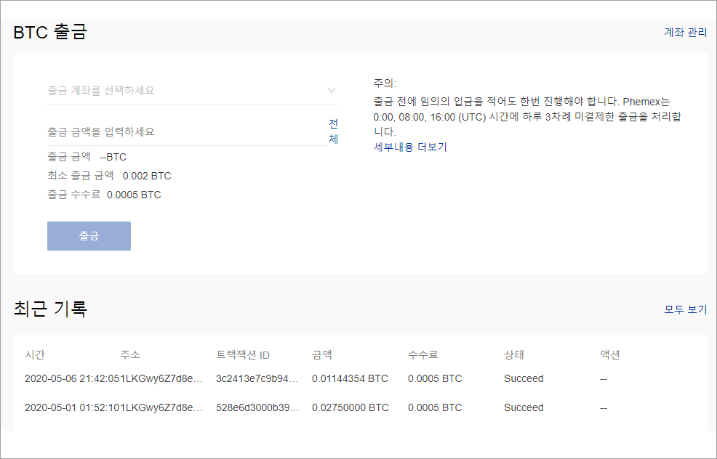Click Succeed status in the 2020-05-06 row
This screenshot has width=717, height=459.
(524, 378)
